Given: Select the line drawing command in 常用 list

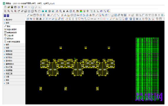Looking at the screenshot, I should coord(7,26).
